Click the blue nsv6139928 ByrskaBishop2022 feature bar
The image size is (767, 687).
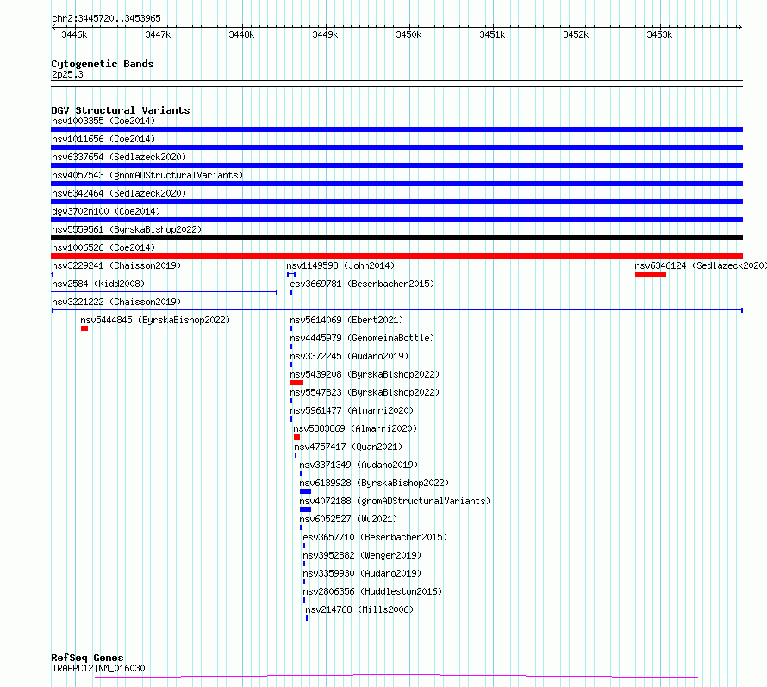306,491
